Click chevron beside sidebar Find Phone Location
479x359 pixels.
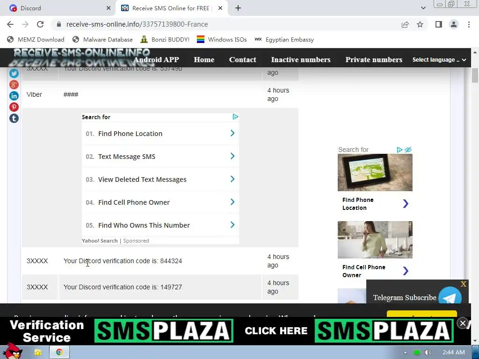[406, 204]
